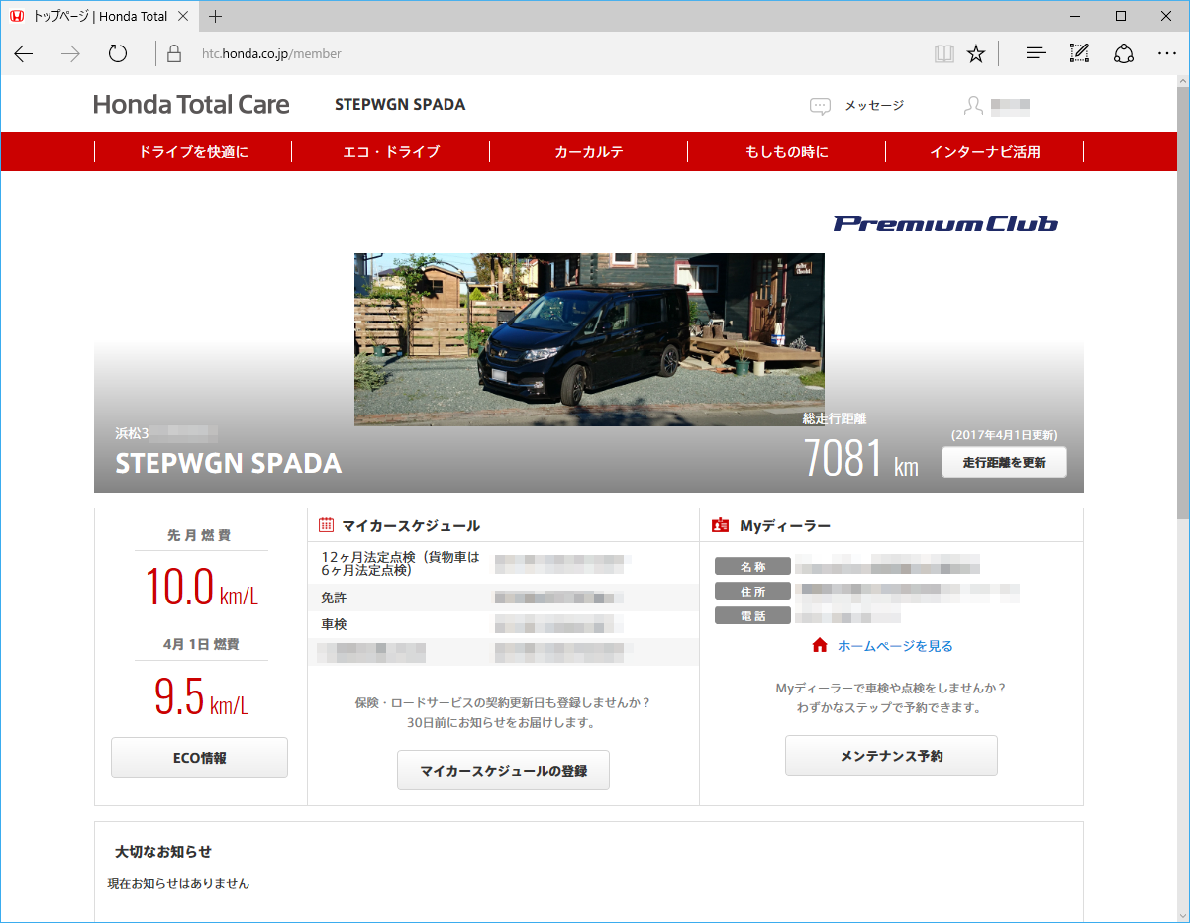
Task: Open a new browser tab
Action: click(x=216, y=16)
